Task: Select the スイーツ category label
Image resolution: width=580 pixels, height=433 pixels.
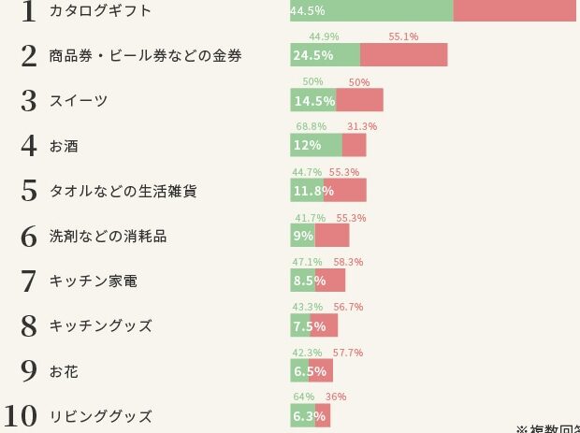Action: [79, 101]
